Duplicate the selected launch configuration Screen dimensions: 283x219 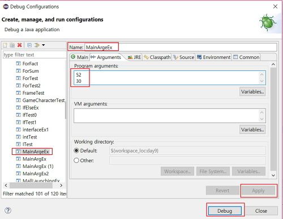(12, 45)
